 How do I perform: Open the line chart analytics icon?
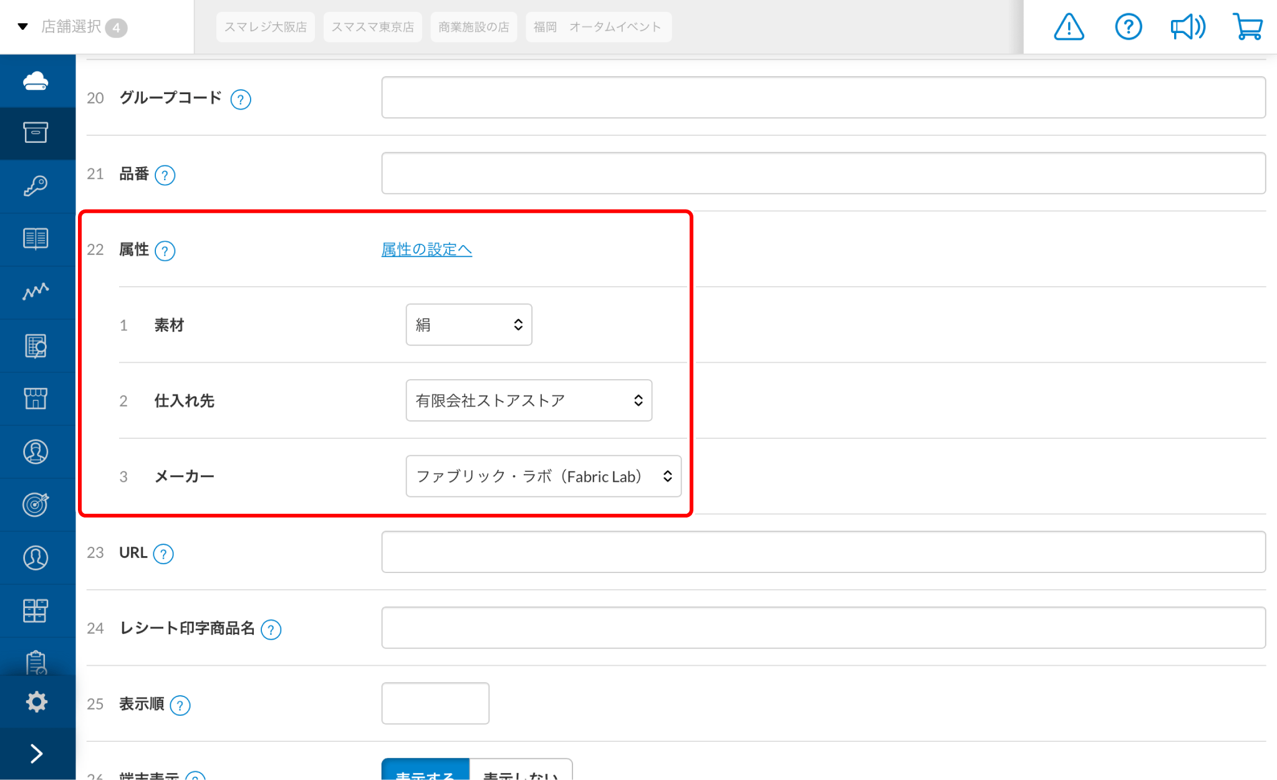click(x=36, y=292)
